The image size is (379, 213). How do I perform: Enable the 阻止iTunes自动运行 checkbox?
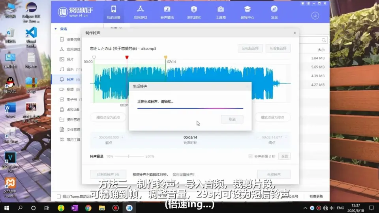point(59,196)
